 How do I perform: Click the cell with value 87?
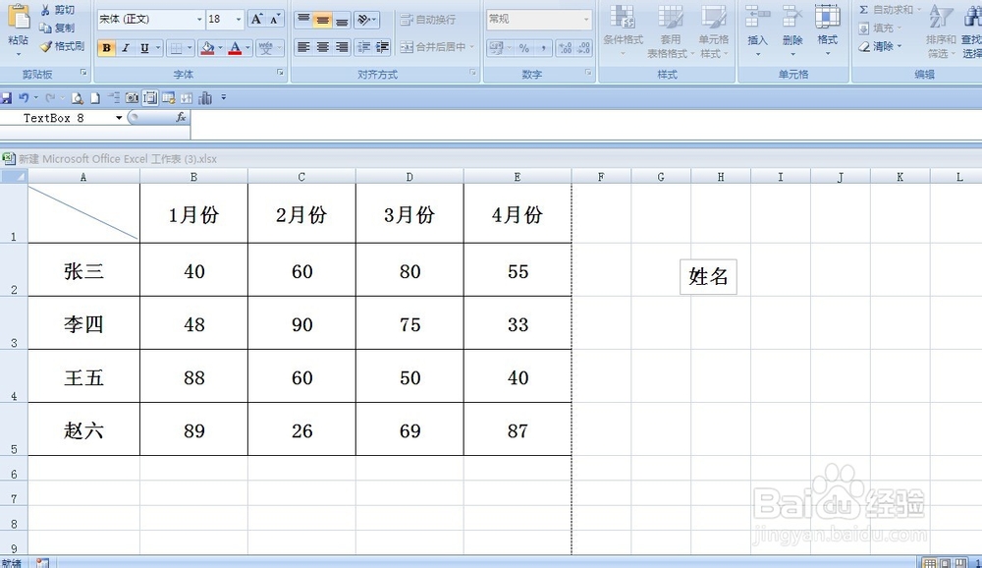tap(518, 429)
